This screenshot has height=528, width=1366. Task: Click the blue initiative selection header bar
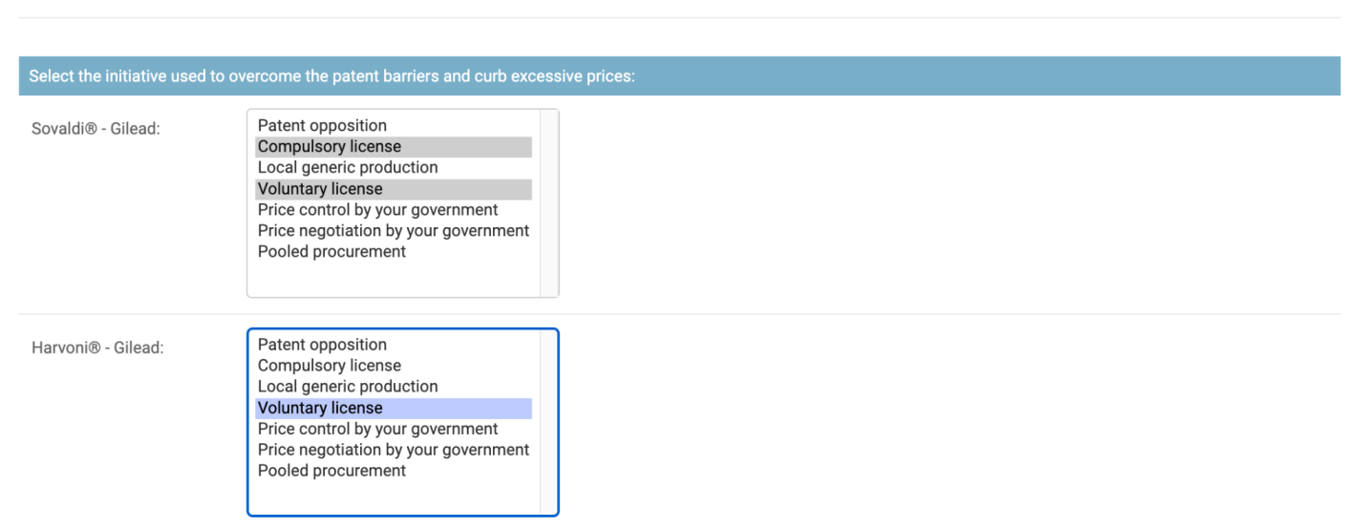pyautogui.click(x=679, y=75)
